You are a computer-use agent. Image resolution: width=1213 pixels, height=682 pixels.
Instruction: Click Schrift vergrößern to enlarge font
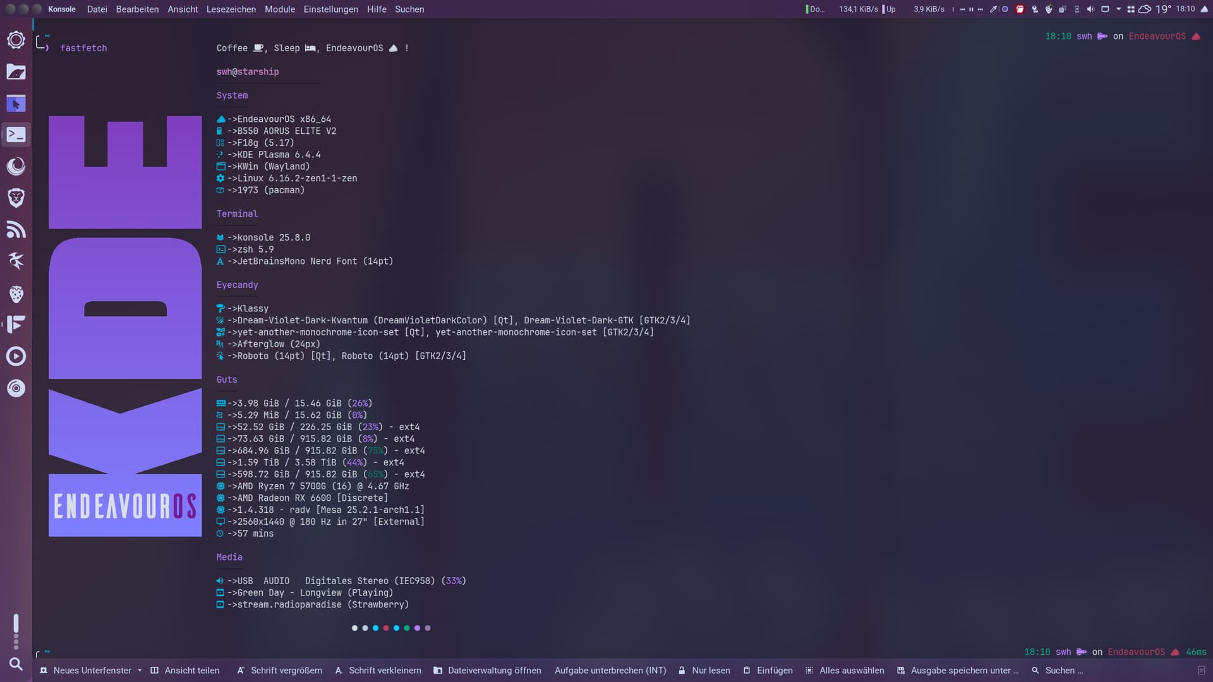[280, 671]
